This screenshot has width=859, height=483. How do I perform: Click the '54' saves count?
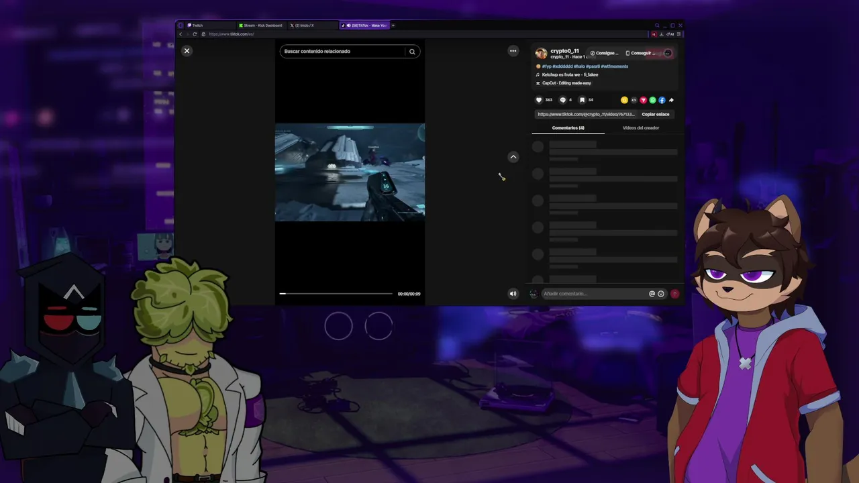pos(591,100)
